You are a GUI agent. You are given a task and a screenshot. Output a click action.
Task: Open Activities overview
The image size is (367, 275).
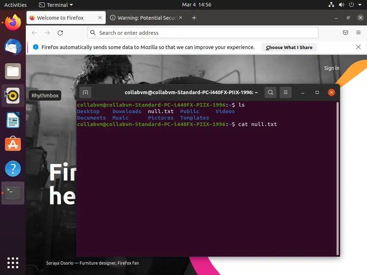click(15, 5)
